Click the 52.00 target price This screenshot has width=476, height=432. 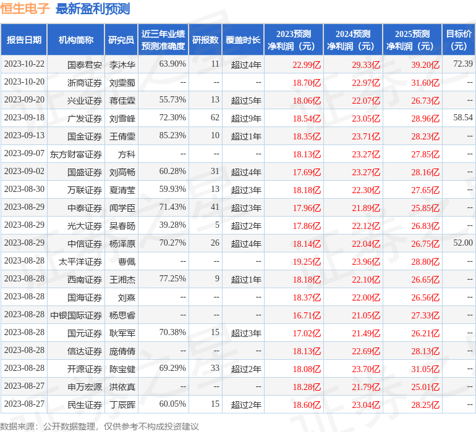coord(463,243)
